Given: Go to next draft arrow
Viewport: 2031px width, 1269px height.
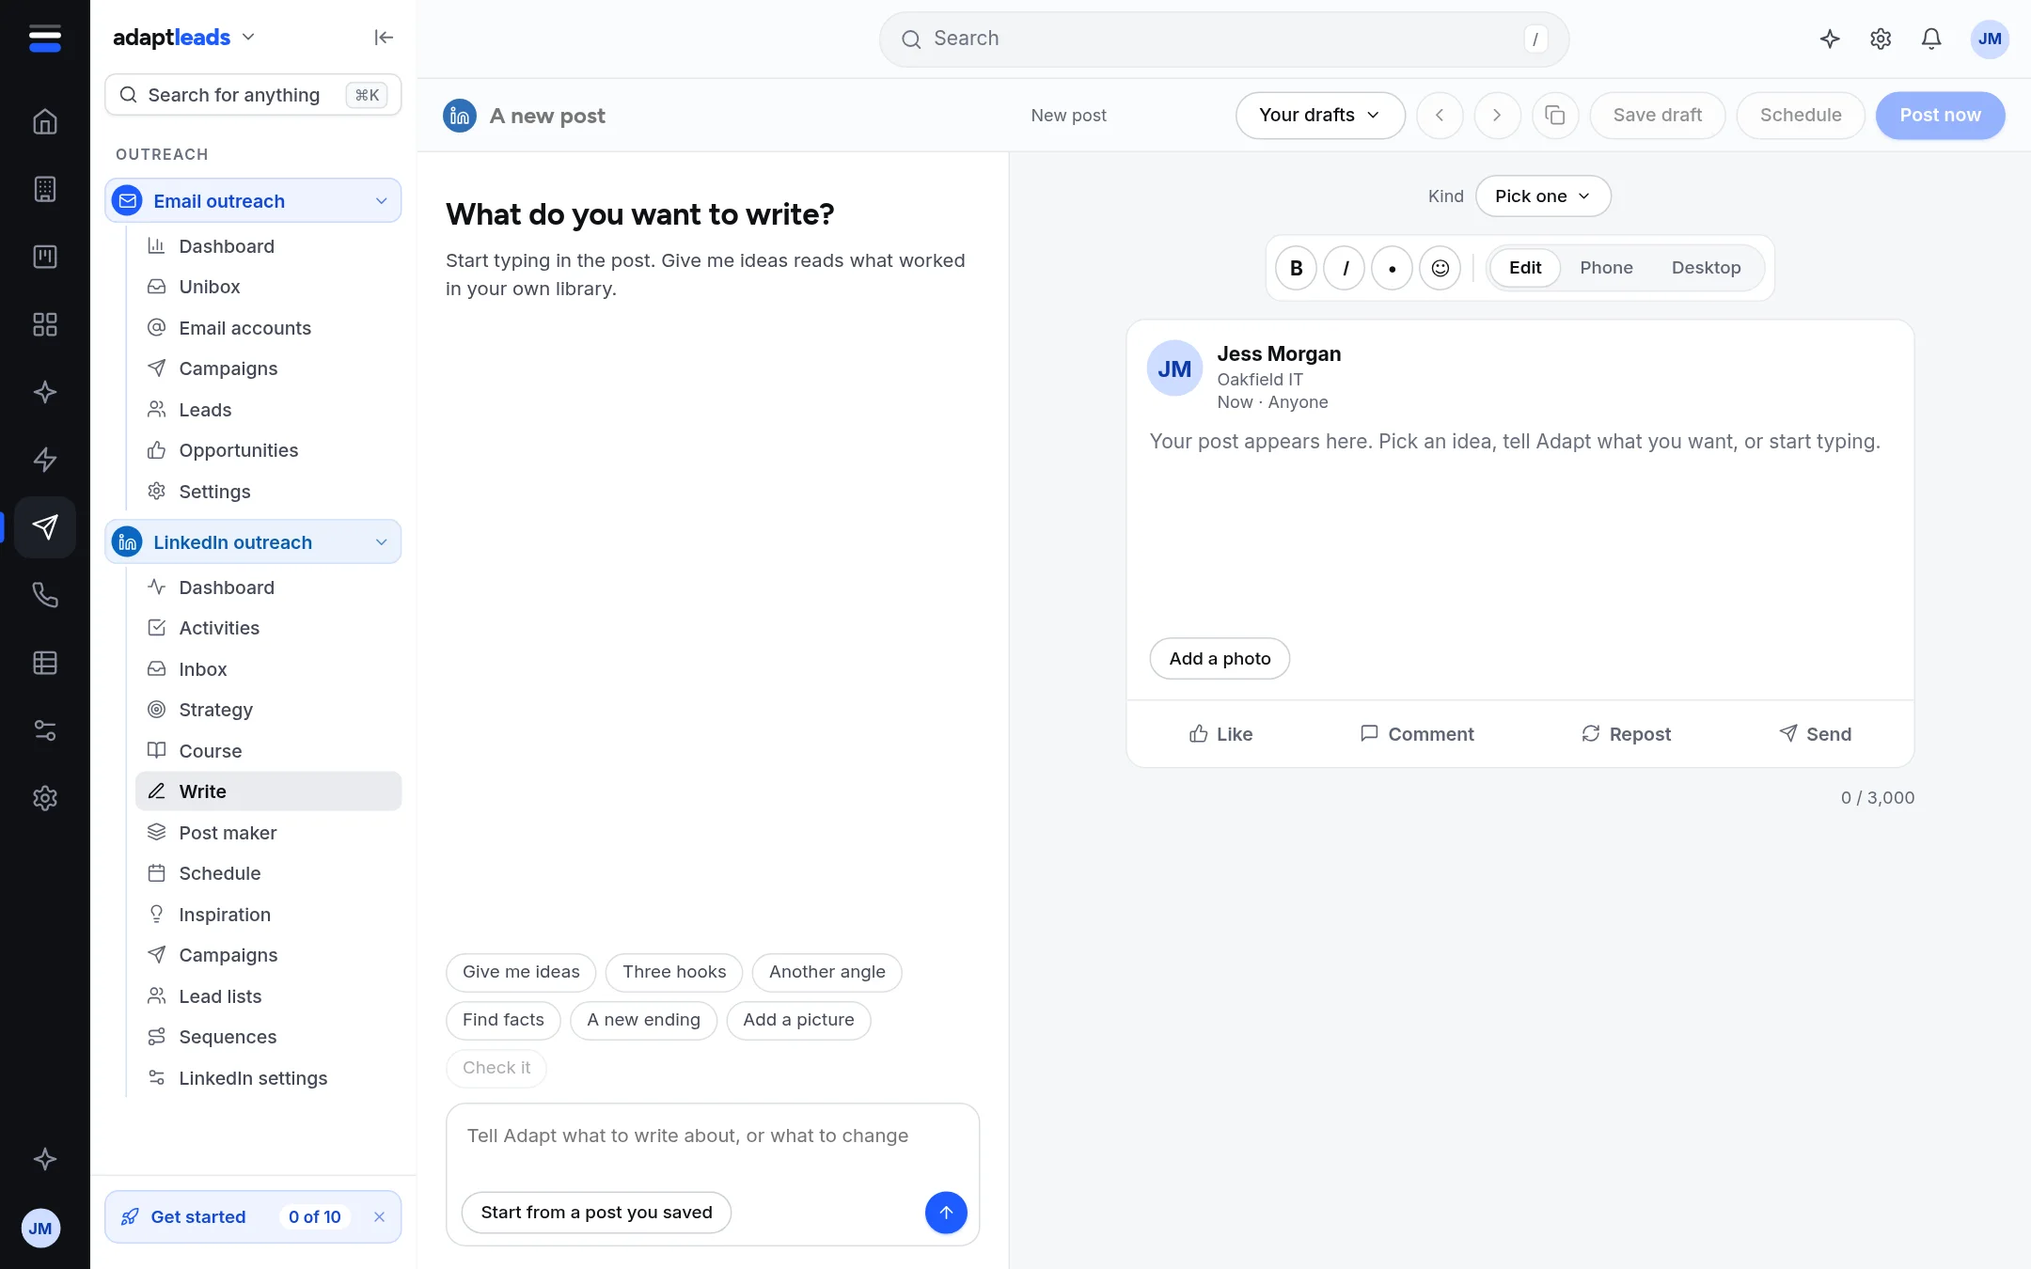Looking at the screenshot, I should [1497, 116].
